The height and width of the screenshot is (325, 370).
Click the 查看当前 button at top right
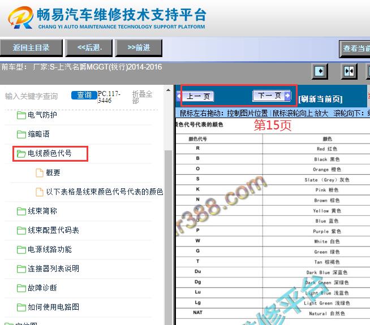[x=355, y=49]
